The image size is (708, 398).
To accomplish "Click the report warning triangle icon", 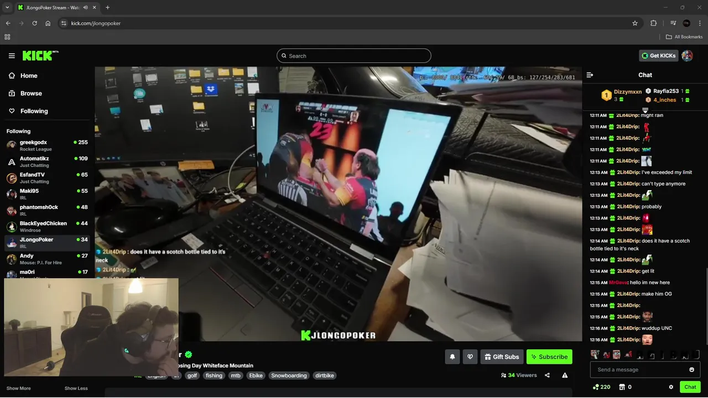I will coord(565,375).
